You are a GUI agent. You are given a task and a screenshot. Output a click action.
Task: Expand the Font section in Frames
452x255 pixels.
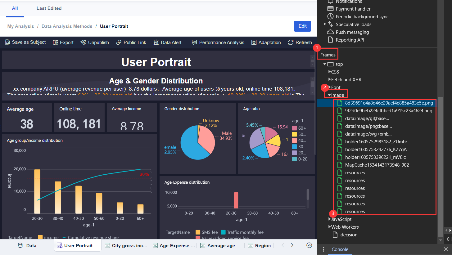coord(330,87)
